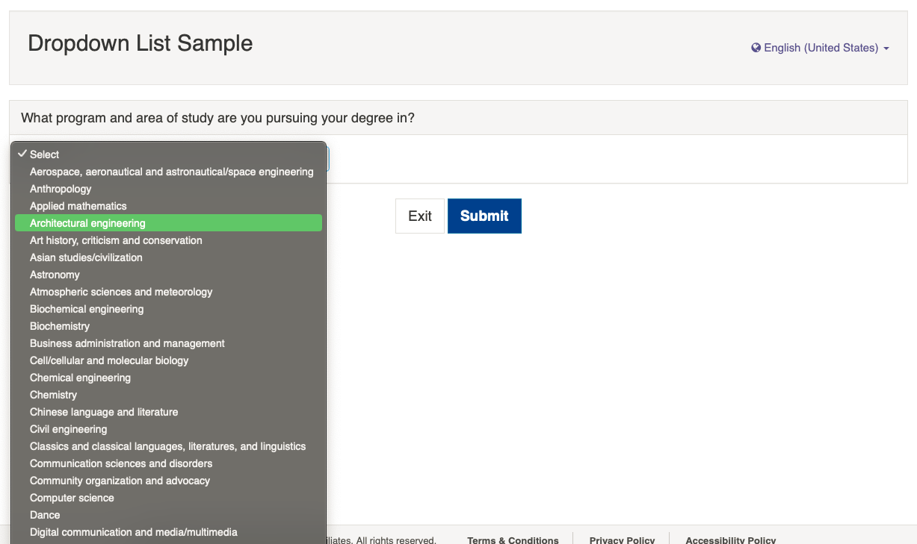
Task: Pick Art history, criticism and conservation
Action: tap(168, 240)
